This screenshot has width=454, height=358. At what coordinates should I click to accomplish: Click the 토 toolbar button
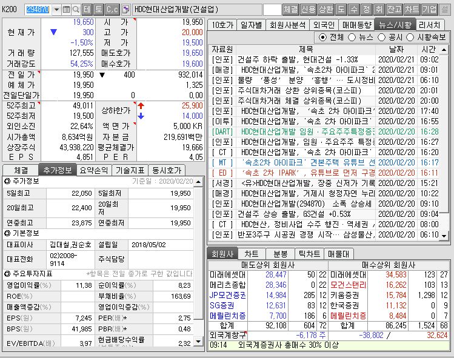99,10
